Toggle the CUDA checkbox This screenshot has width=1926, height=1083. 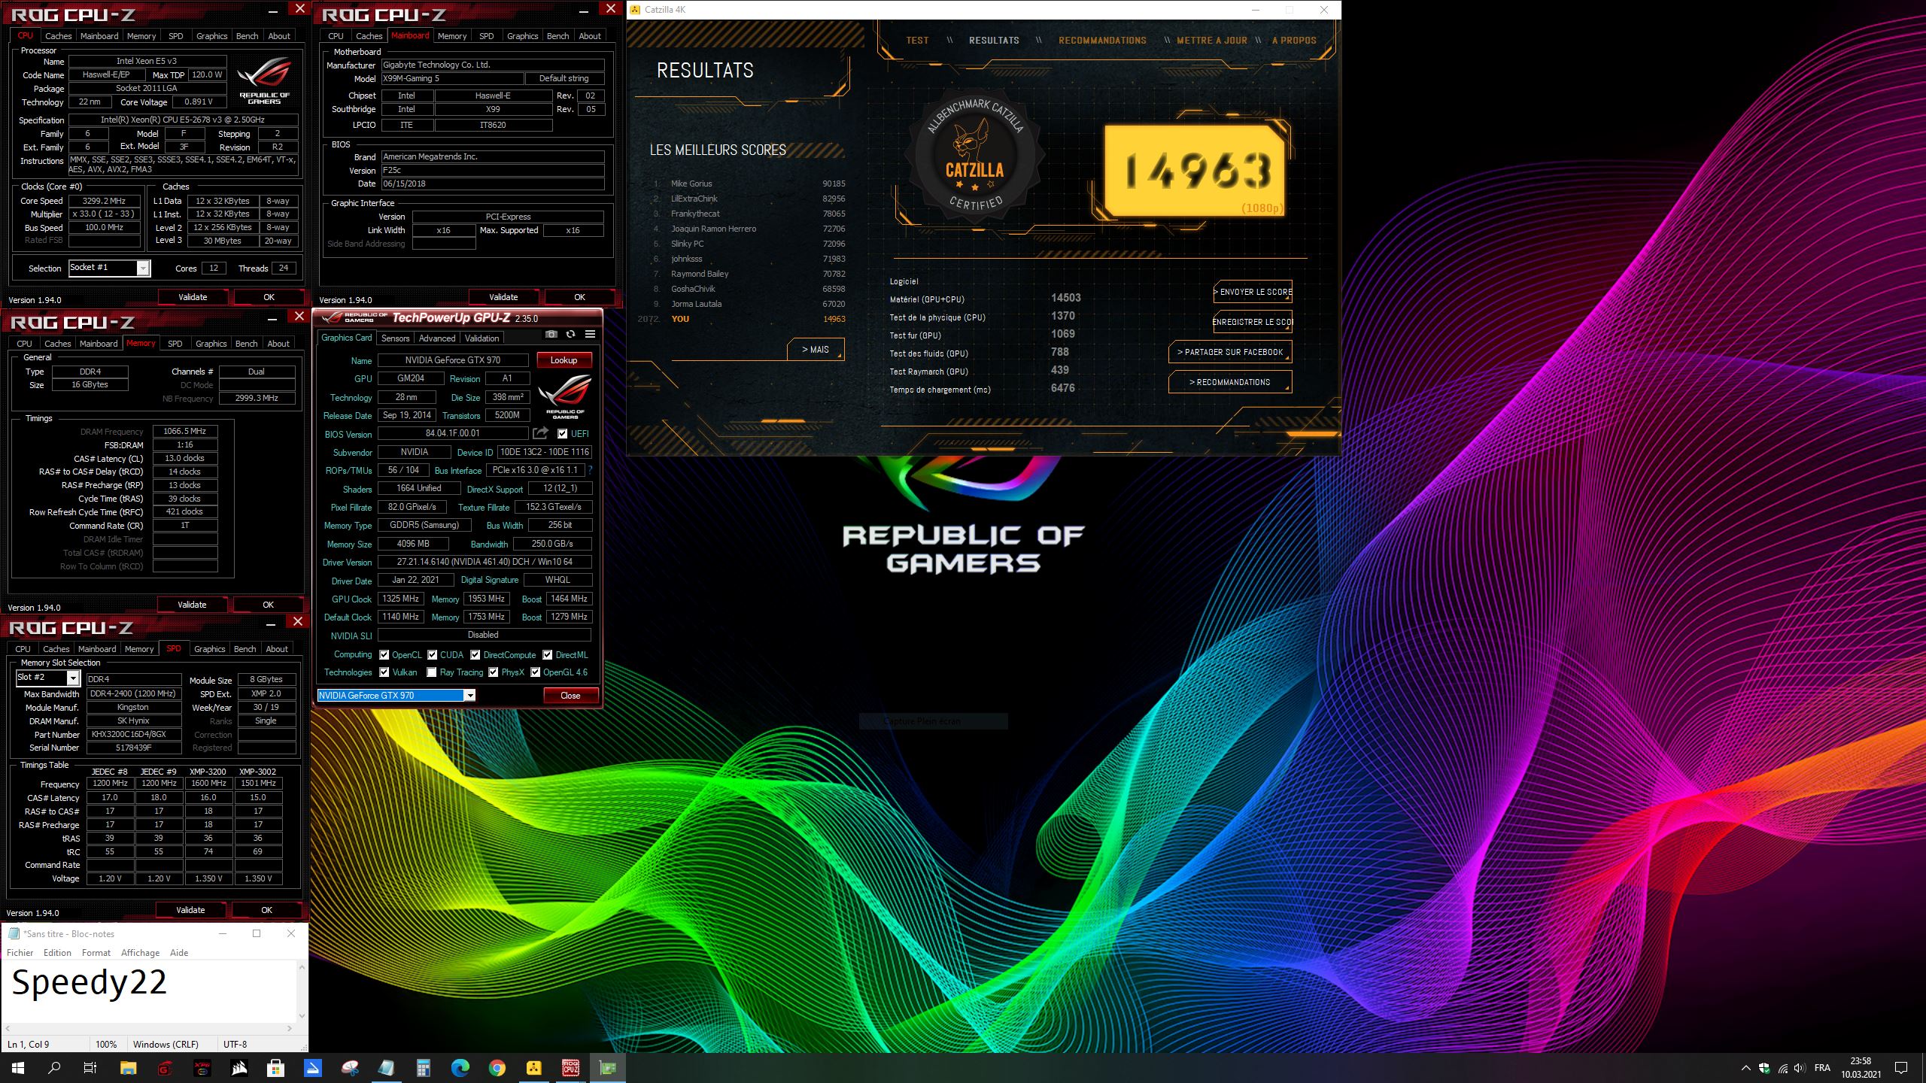[x=432, y=654]
